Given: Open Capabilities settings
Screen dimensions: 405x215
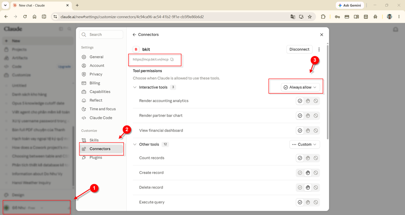Looking at the screenshot, I should coord(101,92).
